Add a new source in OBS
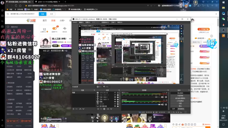The width and height of the screenshot is (228, 128). 98,109
